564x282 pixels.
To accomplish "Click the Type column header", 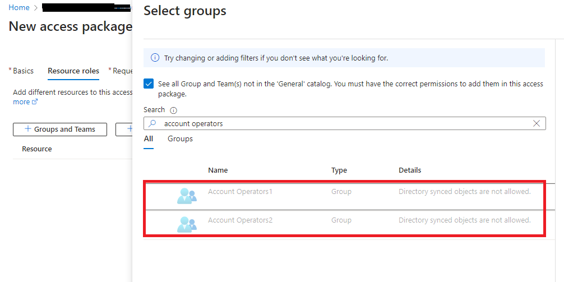I will (x=339, y=170).
